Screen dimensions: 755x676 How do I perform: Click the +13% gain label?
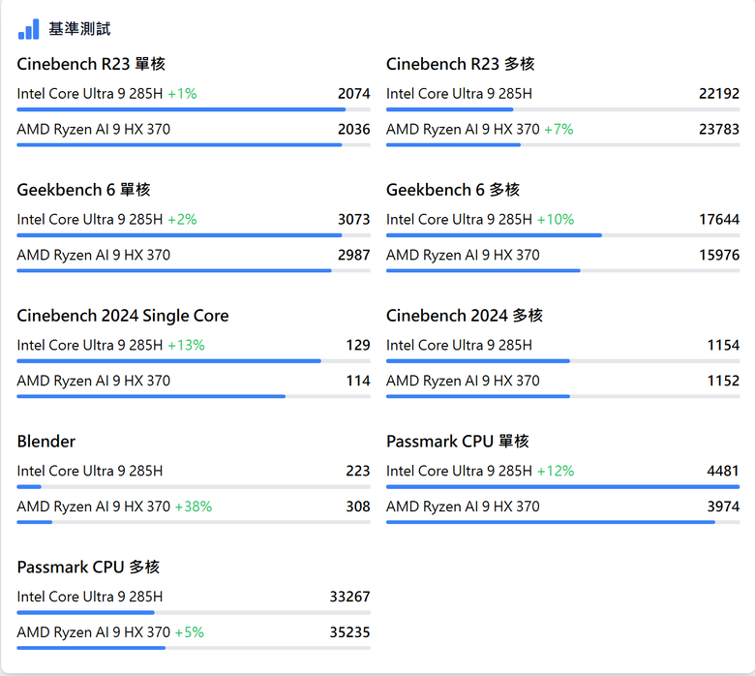point(186,345)
